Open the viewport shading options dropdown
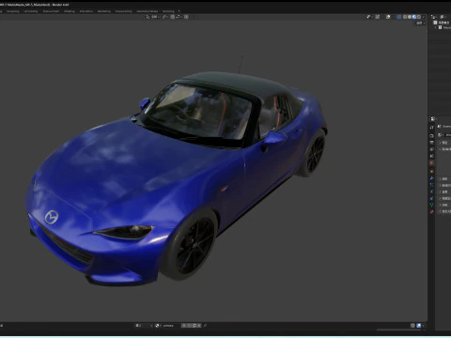 click(424, 17)
